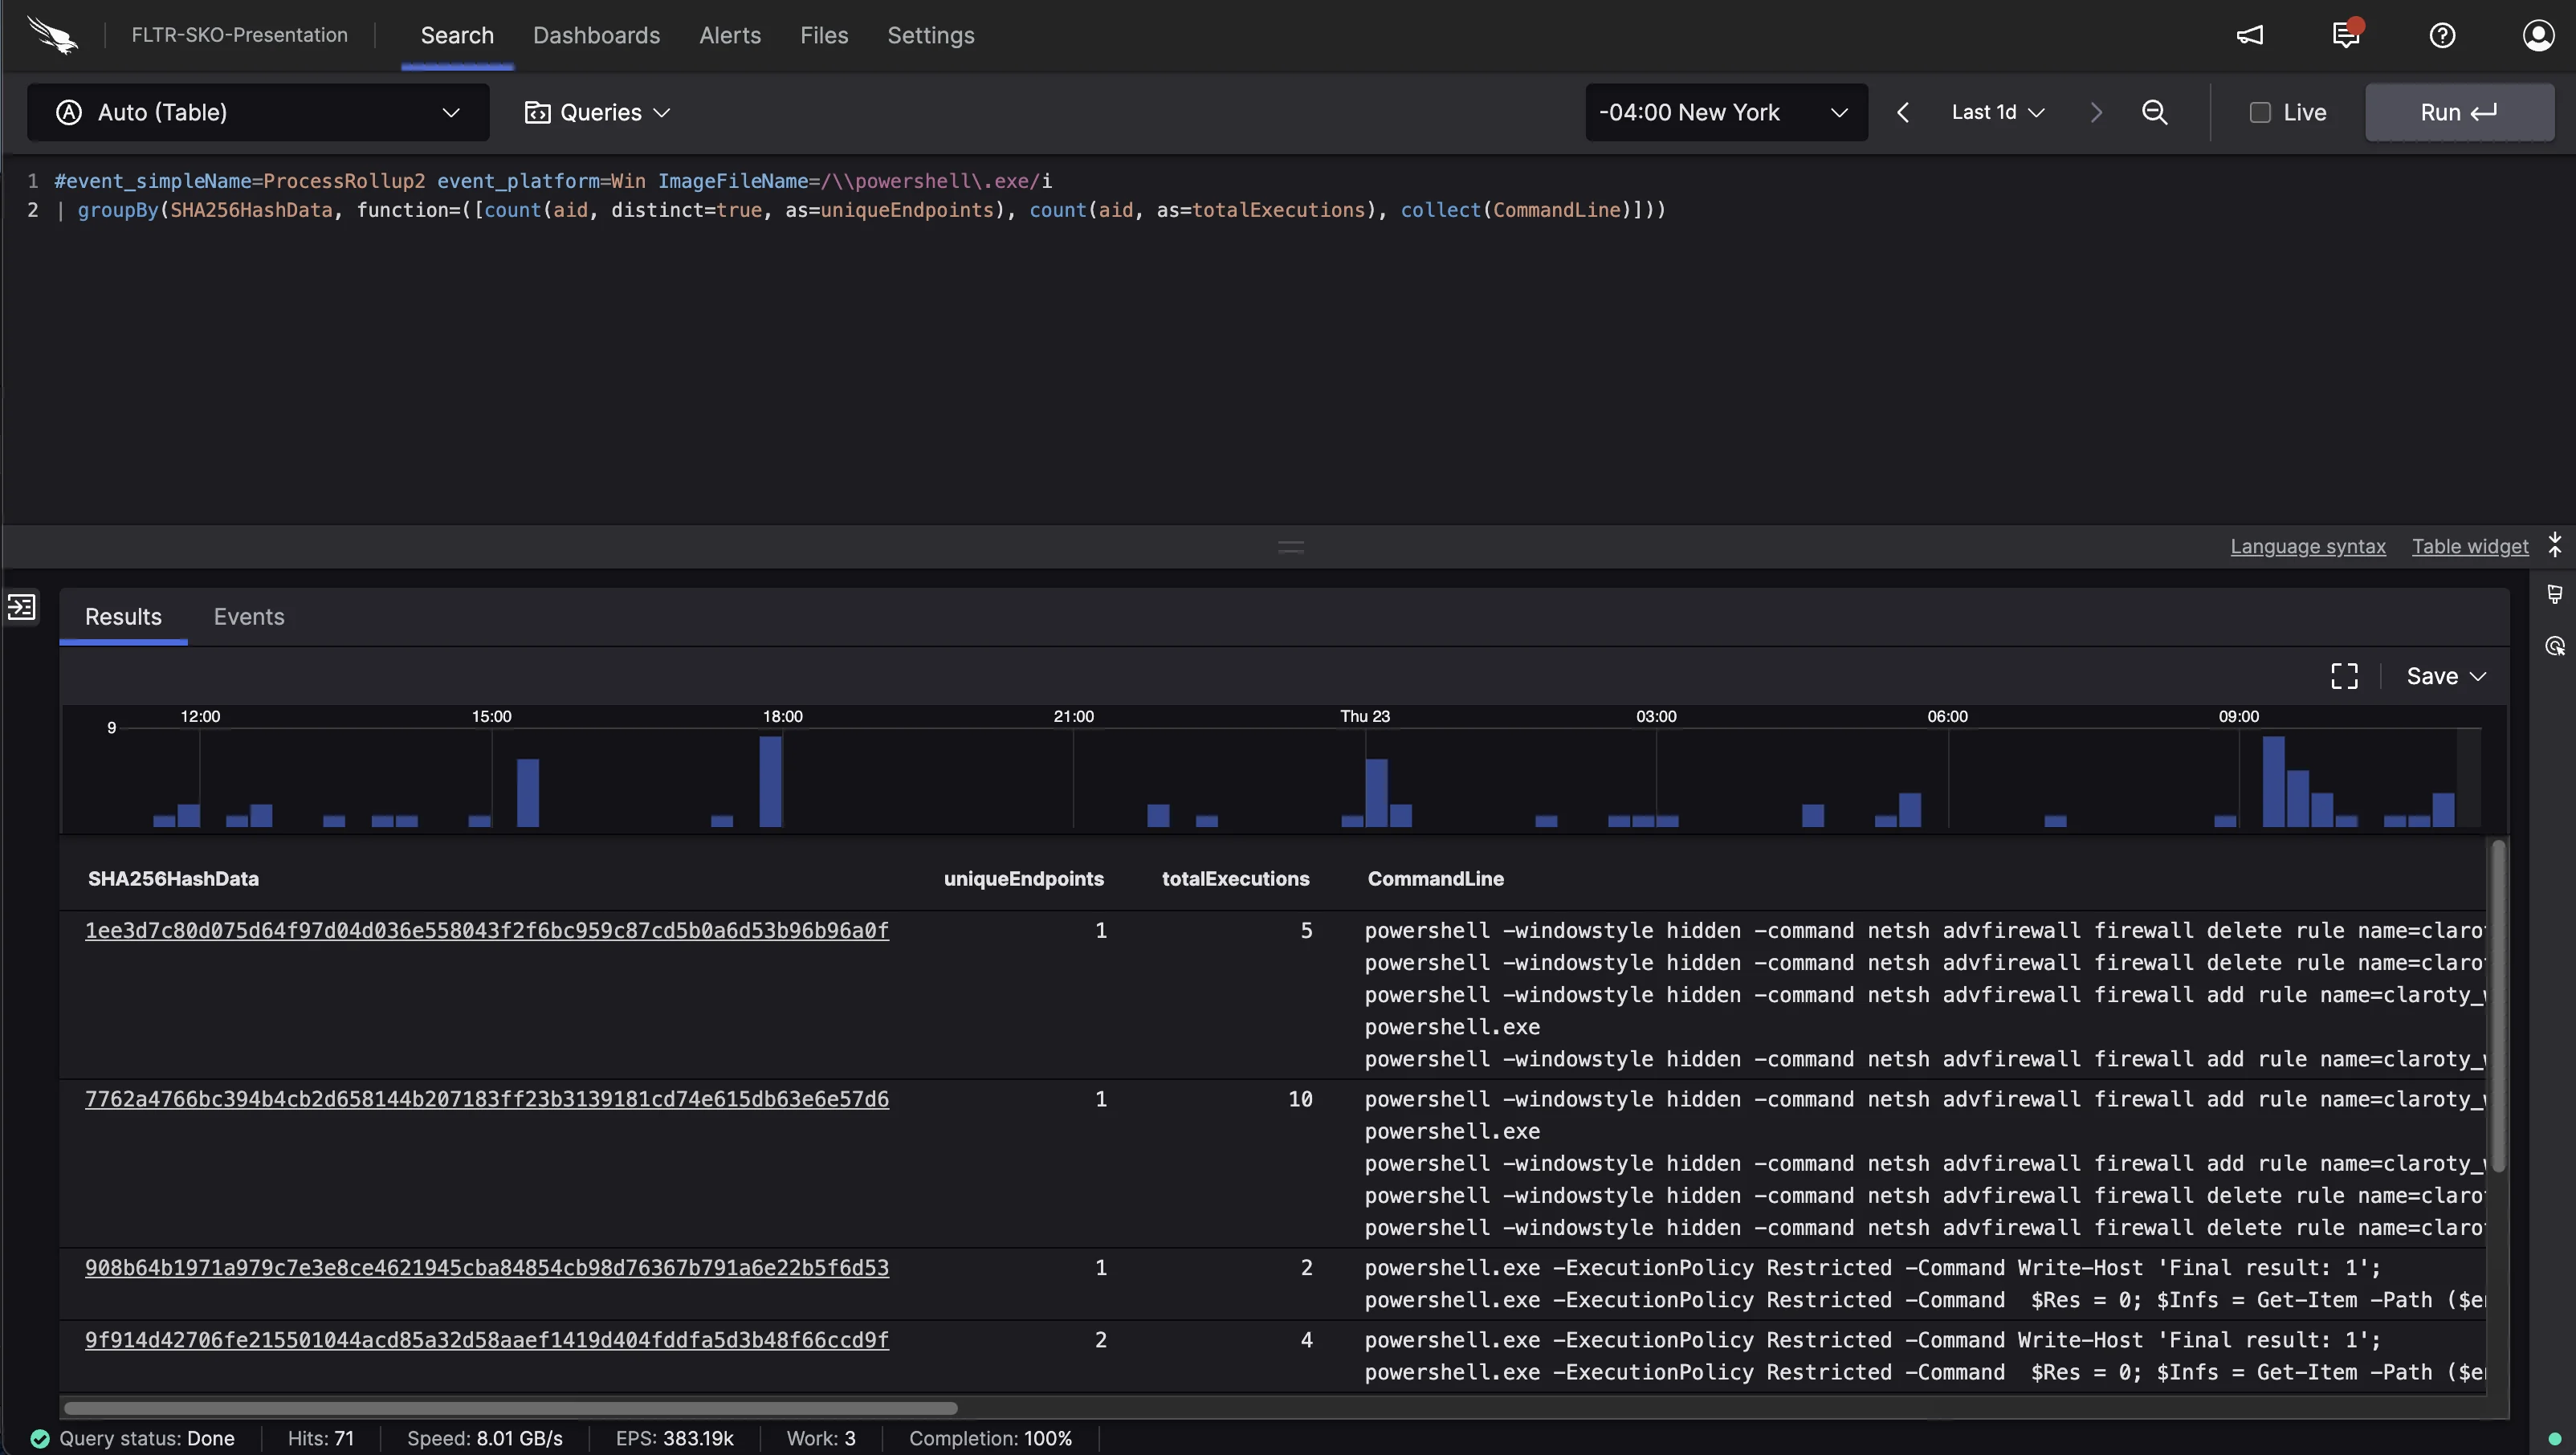Click the zoom out magnifier icon
2576x1455 pixels.
[2154, 112]
